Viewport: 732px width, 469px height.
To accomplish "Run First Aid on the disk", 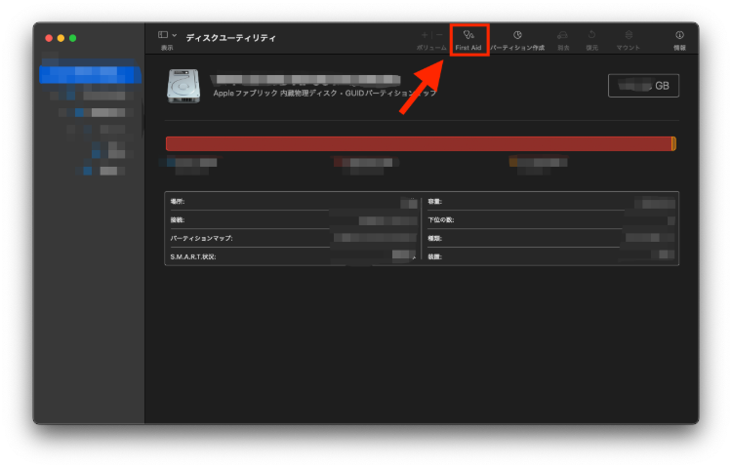I will click(x=468, y=38).
